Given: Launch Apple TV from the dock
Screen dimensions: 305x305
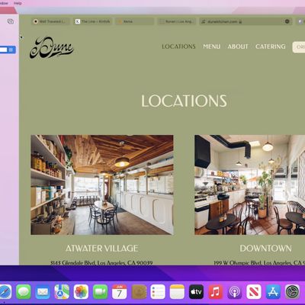Looking at the screenshot, I should (196, 291).
